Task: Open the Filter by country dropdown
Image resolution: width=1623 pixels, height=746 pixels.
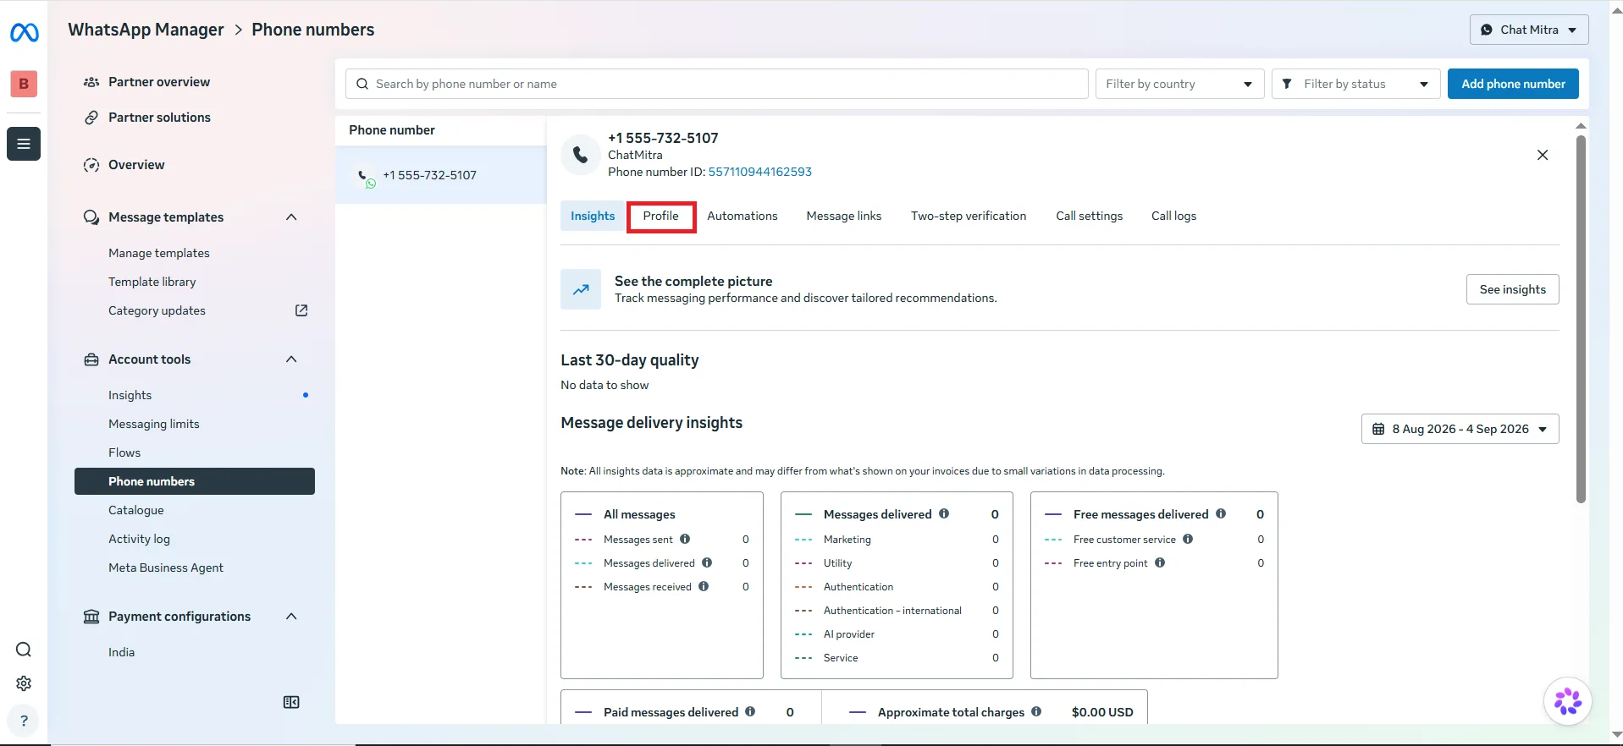Action: (1179, 84)
